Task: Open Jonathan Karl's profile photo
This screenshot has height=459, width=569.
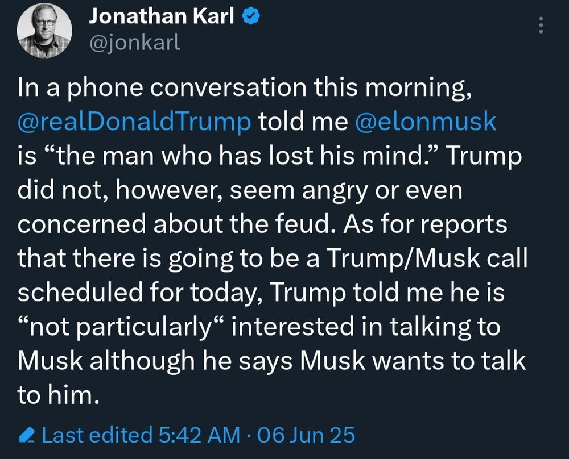Action: 44,30
